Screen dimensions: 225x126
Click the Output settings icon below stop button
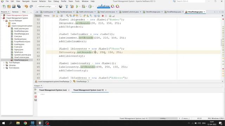(x=36, y=100)
